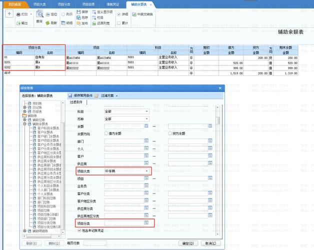Click the 栏目 column settings icon
Image resolution: width=314 pixels, height=250 pixels.
pyautogui.click(x=94, y=17)
